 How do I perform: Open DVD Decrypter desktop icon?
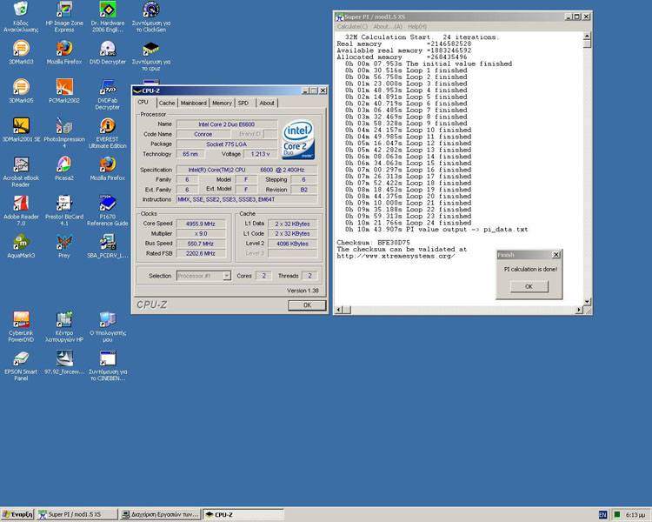pos(107,49)
